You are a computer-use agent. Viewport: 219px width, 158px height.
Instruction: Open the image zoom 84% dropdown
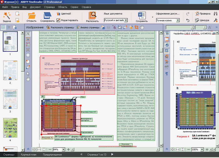pyautogui.click(x=63, y=150)
